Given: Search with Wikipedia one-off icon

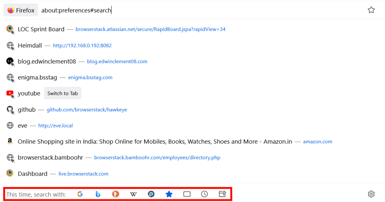Looking at the screenshot, I should 133,194.
